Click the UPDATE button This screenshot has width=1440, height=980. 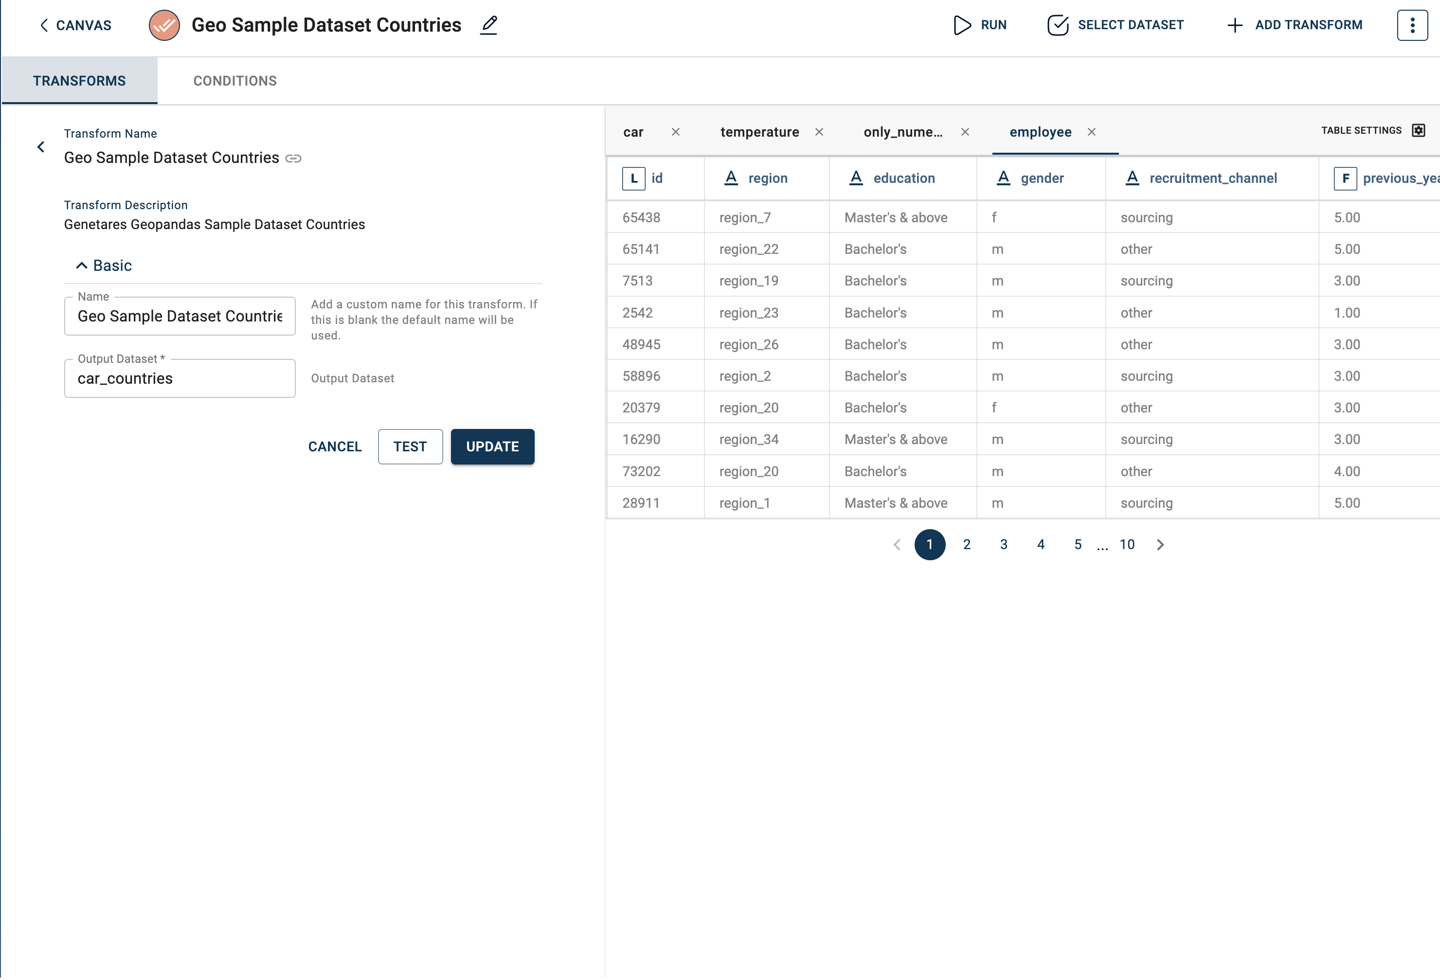pyautogui.click(x=493, y=446)
